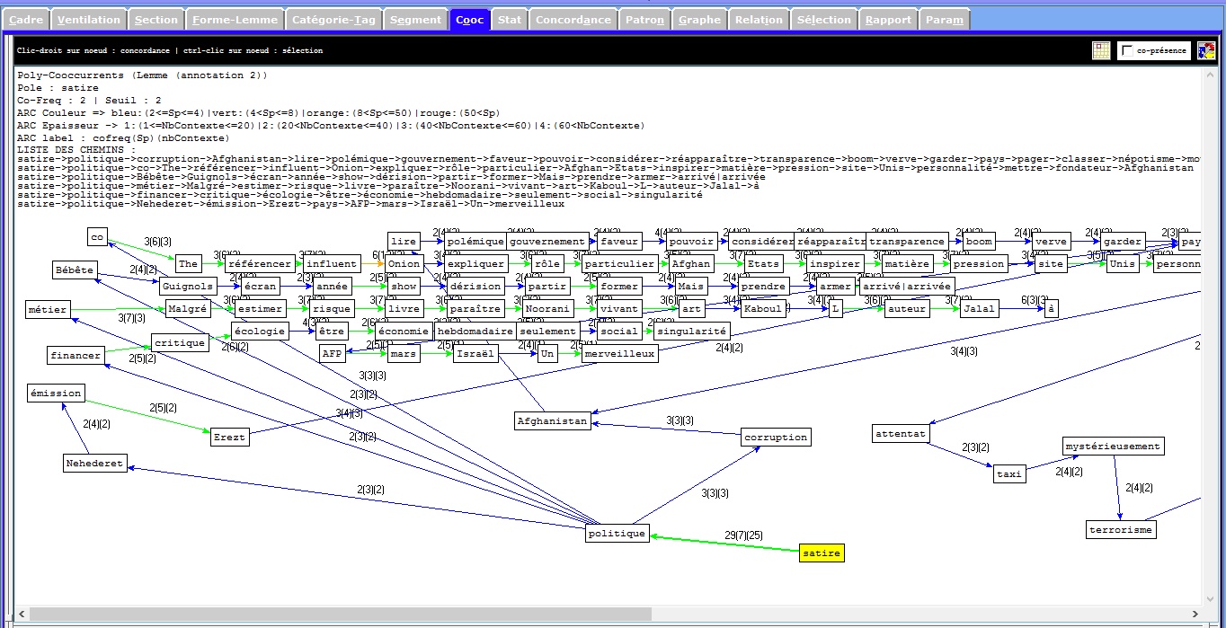The image size is (1226, 628).
Task: Open the Catégorie-Tag tab
Action: click(333, 20)
